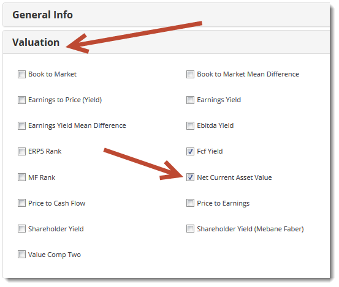Expand the General Info section header
The height and width of the screenshot is (287, 339).
pos(166,15)
